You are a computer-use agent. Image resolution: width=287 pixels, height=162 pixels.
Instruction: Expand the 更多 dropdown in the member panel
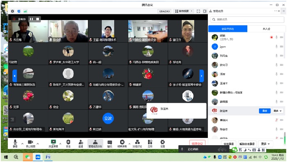click(265, 144)
